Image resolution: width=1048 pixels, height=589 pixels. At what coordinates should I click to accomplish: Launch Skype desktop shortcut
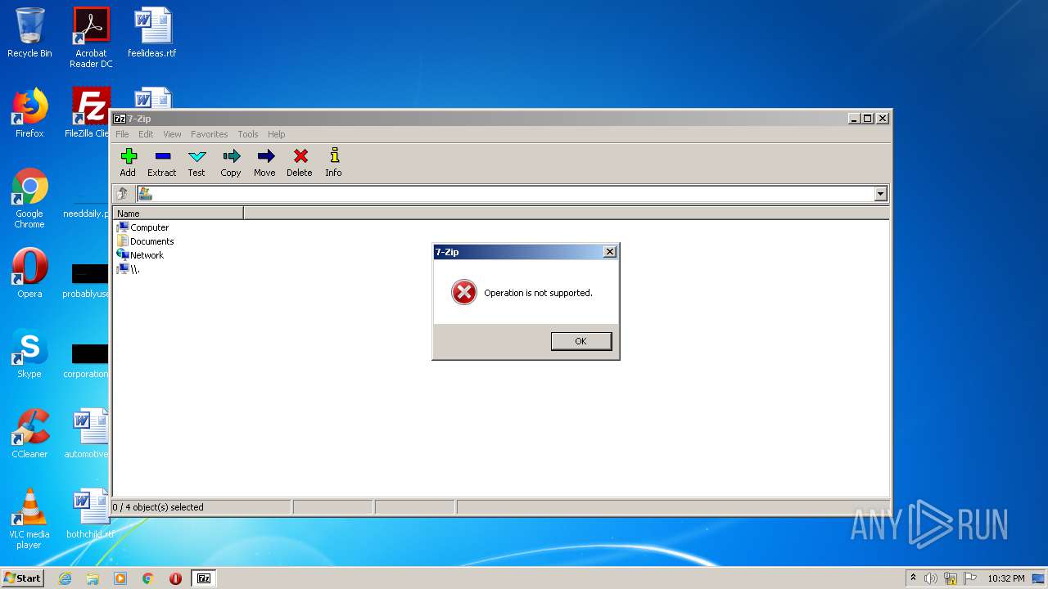pyautogui.click(x=29, y=353)
